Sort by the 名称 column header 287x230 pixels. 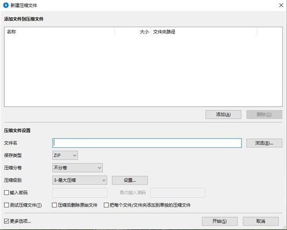[x=59, y=32]
